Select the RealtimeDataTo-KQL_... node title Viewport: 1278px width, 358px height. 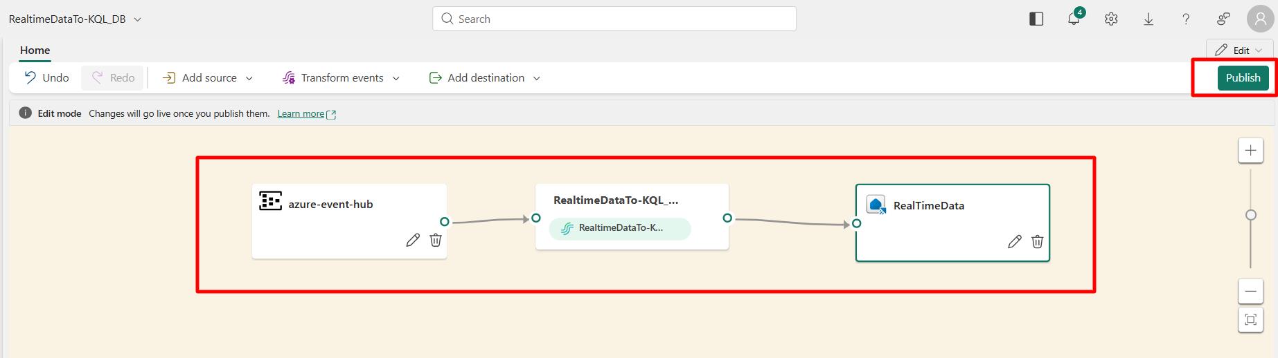tap(616, 200)
